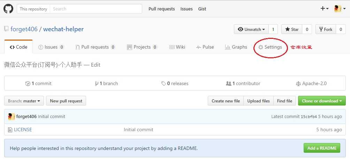
Task: Open Issues in top navigation
Action: [187, 9]
